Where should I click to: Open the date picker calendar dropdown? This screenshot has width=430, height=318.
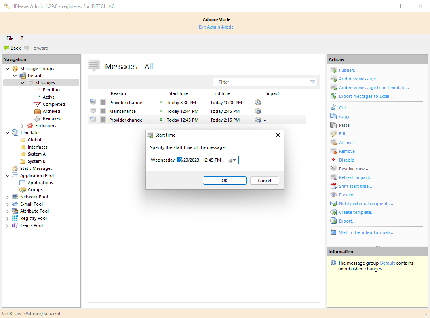pyautogui.click(x=232, y=160)
